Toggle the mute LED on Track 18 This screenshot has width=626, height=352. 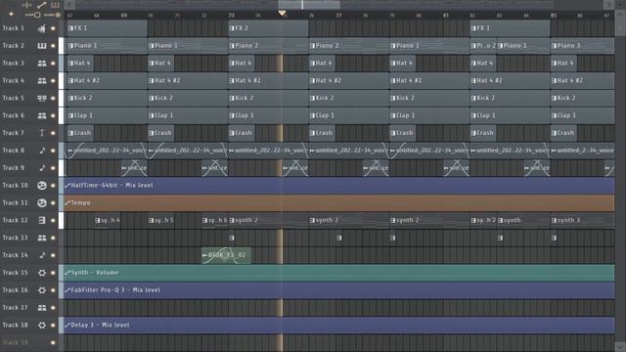(53, 326)
